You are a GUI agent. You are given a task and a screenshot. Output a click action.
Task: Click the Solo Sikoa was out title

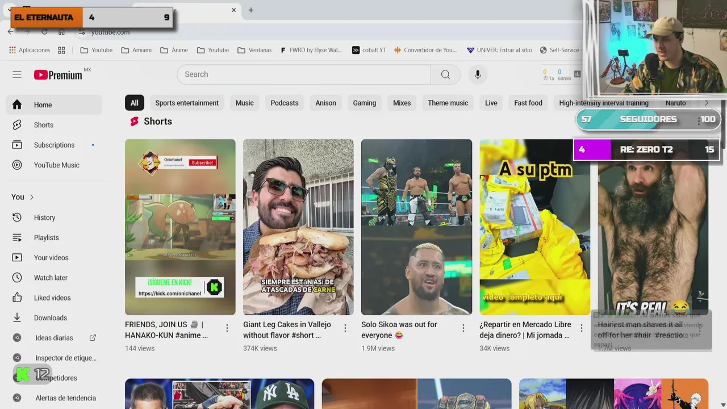tap(399, 330)
